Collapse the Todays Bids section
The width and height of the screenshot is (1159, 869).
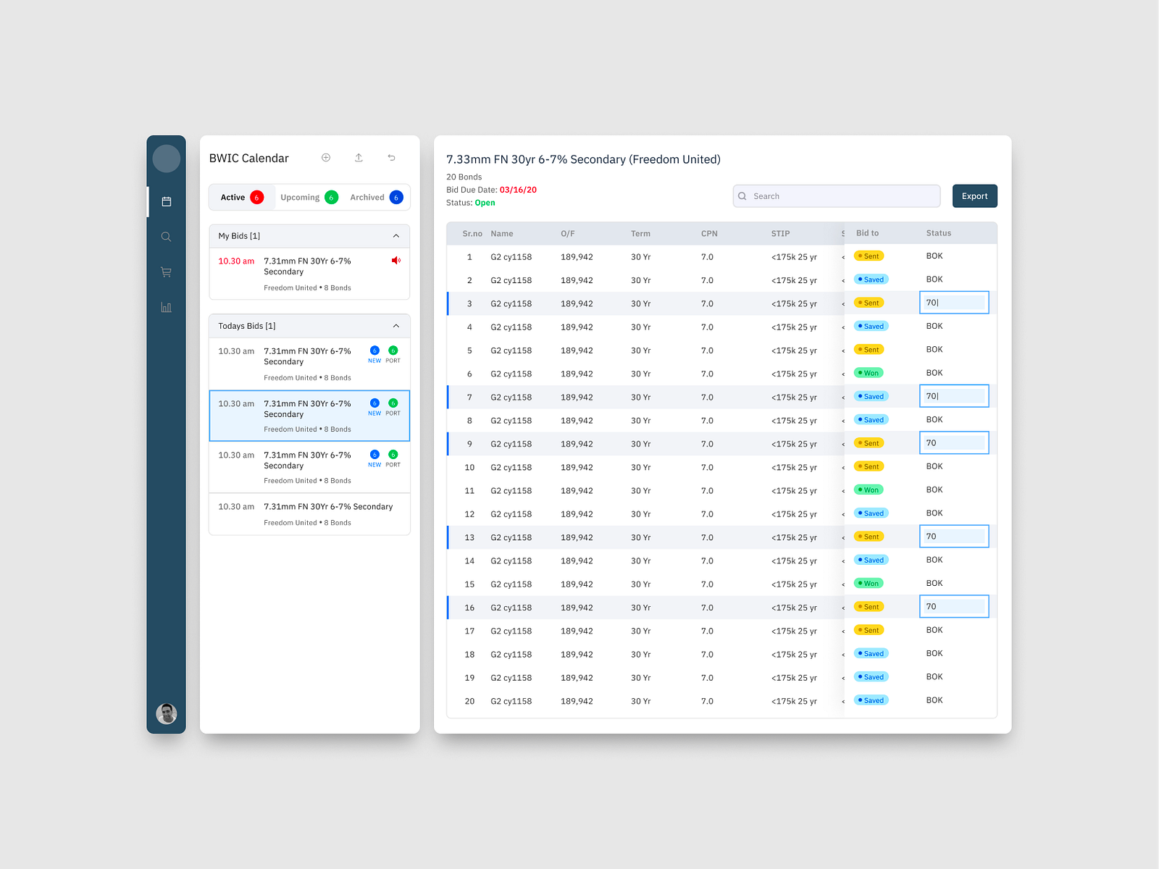click(x=396, y=325)
